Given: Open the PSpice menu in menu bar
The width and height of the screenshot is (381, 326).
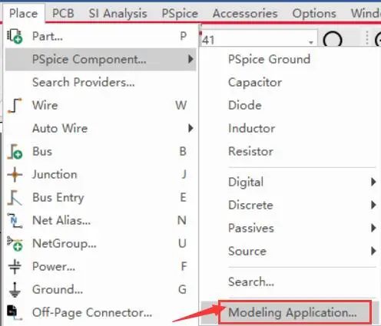Looking at the screenshot, I should pos(180,13).
